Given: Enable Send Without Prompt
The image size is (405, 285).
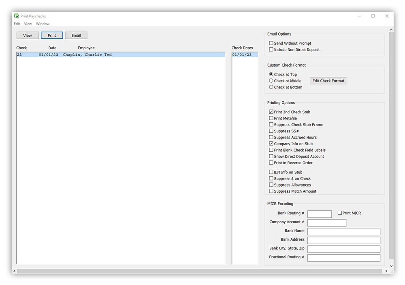Looking at the screenshot, I should 271,43.
